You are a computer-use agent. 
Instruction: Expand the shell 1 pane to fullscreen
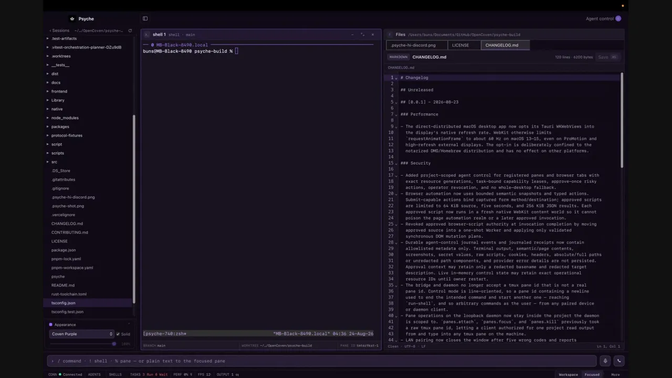coord(362,35)
